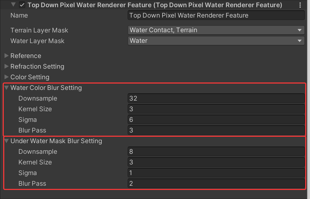Collapse the renderer feature header foldout arrow
310x199 pixels.
pos(13,5)
